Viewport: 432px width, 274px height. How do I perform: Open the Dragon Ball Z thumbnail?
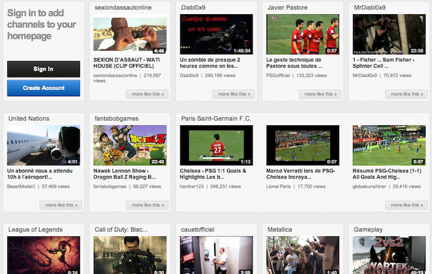[130, 145]
